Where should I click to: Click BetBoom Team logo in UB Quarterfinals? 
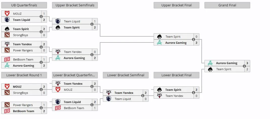click(x=7, y=59)
